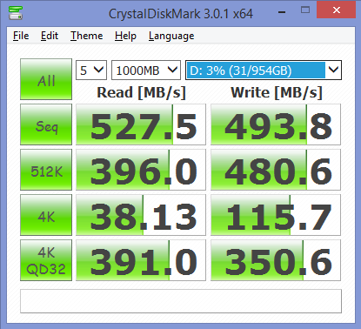Close the CrystalDiskMark window
This screenshot has width=361, height=329.
[x=337, y=10]
